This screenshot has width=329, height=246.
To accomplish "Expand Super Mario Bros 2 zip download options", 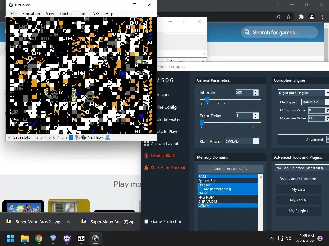I will [x=68, y=222].
